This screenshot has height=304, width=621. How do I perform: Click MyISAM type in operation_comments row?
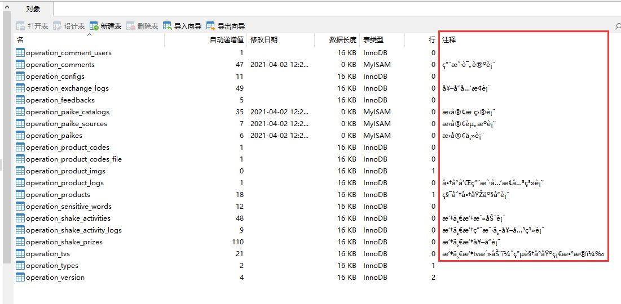(377, 64)
